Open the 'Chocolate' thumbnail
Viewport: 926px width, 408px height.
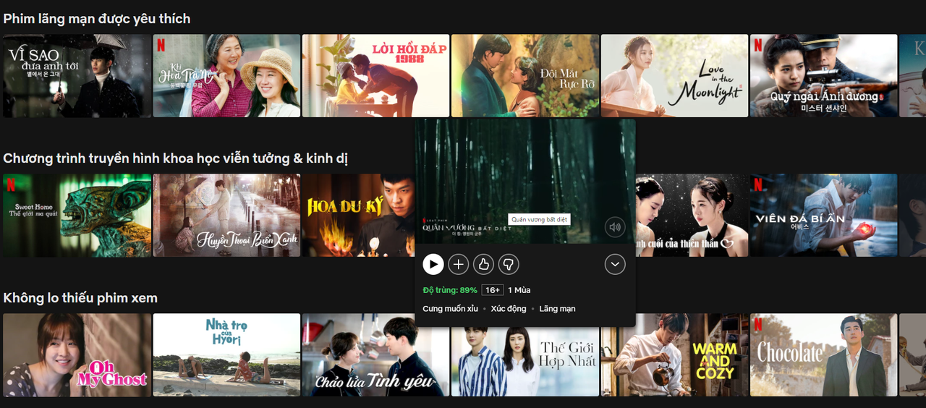(x=824, y=354)
